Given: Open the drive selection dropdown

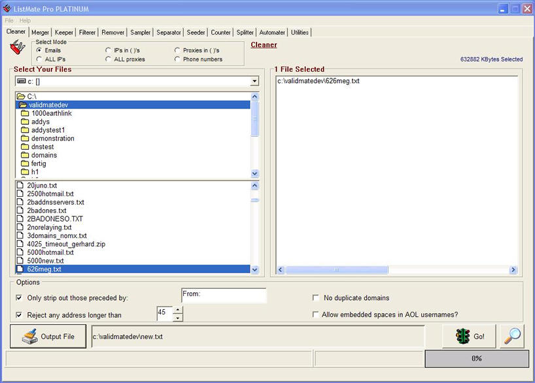Looking at the screenshot, I should (254, 81).
